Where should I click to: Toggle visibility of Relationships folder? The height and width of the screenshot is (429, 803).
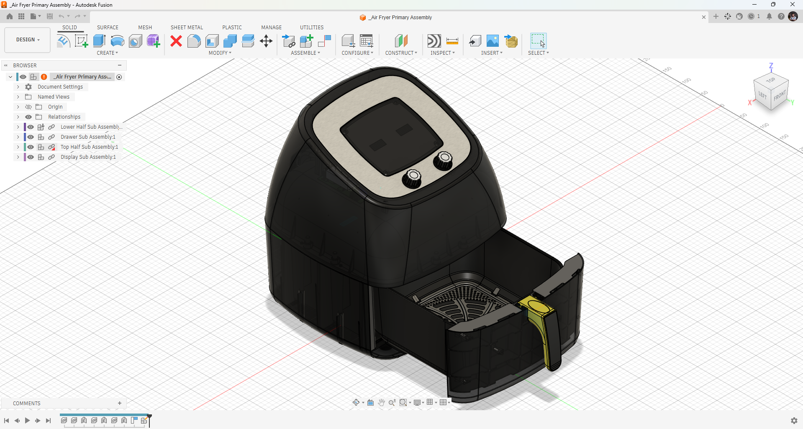(x=28, y=117)
